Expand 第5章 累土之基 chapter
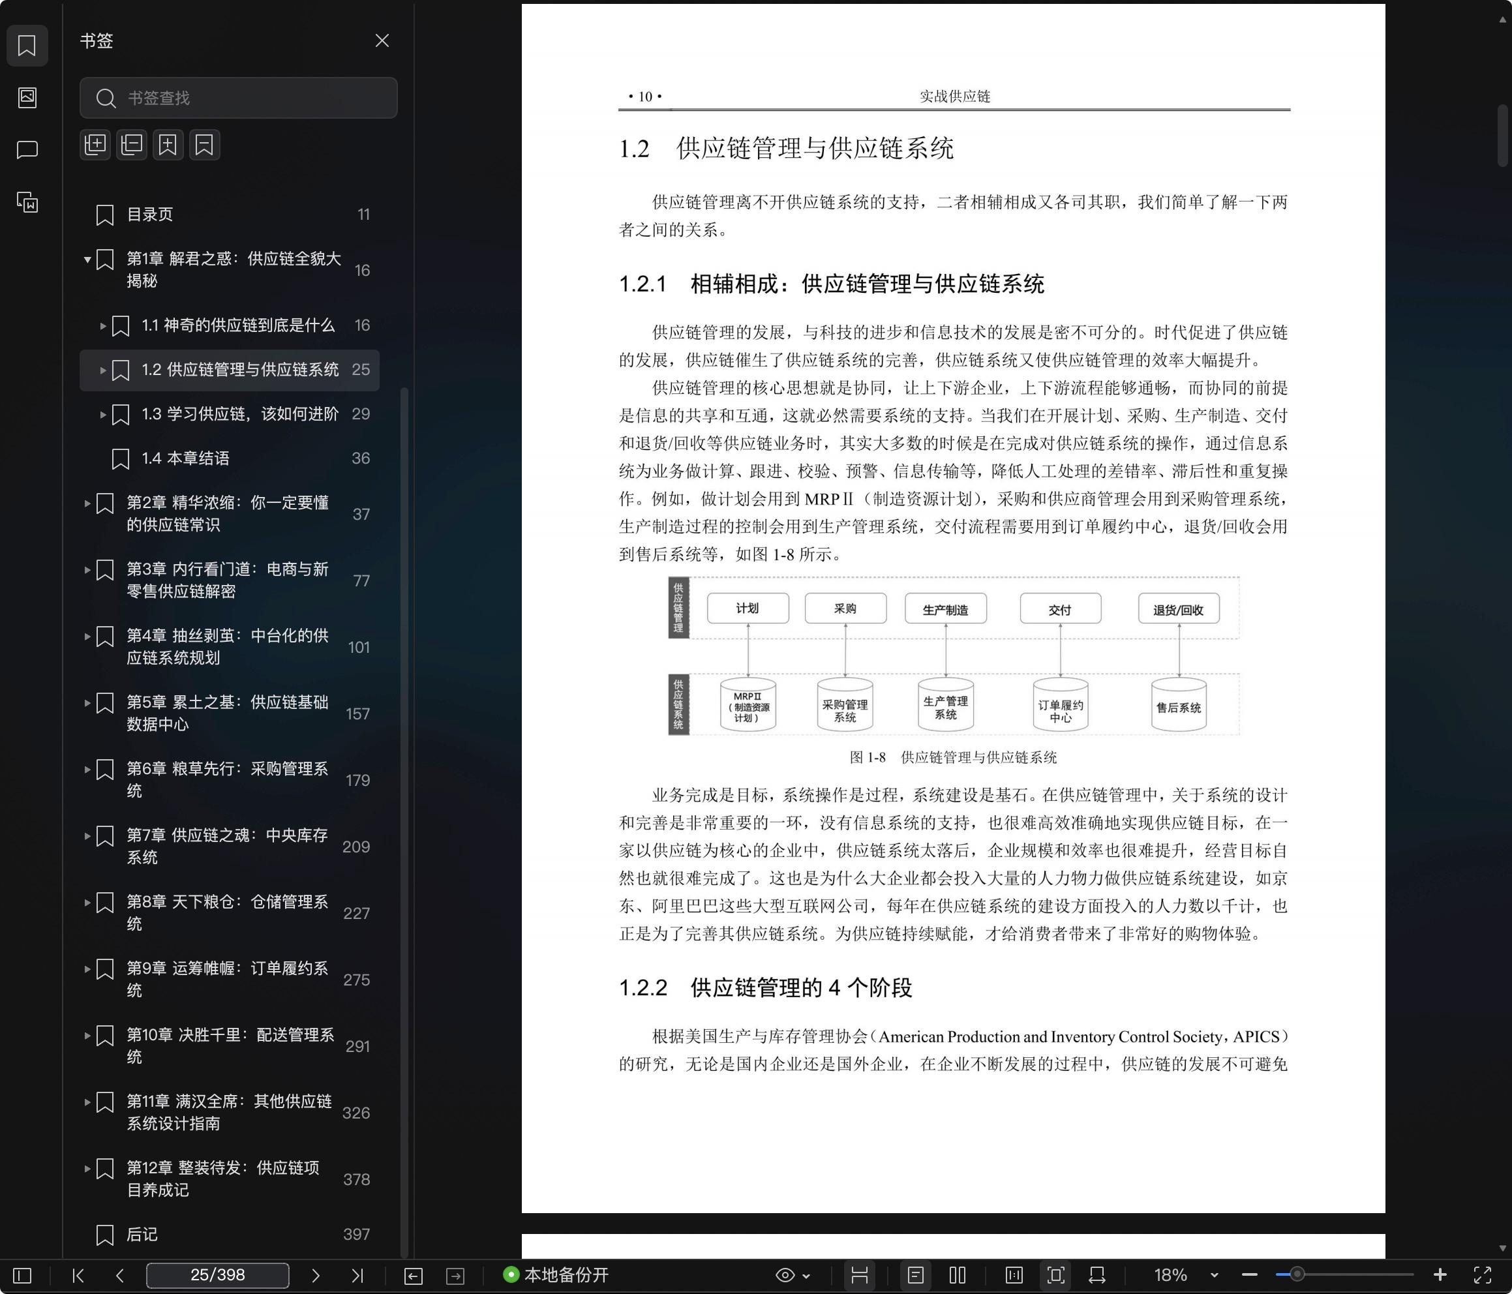The image size is (1512, 1294). (x=87, y=703)
